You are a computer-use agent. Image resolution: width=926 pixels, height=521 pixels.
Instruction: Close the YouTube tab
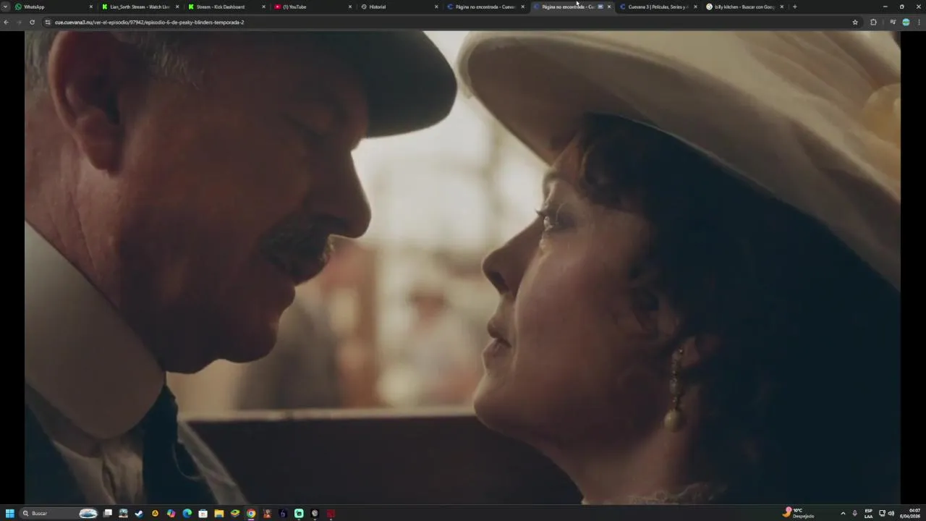point(350,7)
